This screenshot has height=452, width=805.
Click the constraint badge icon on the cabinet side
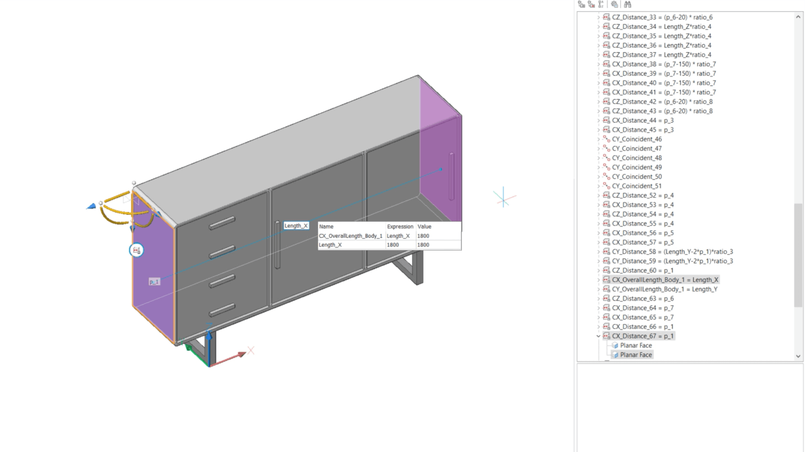point(136,250)
